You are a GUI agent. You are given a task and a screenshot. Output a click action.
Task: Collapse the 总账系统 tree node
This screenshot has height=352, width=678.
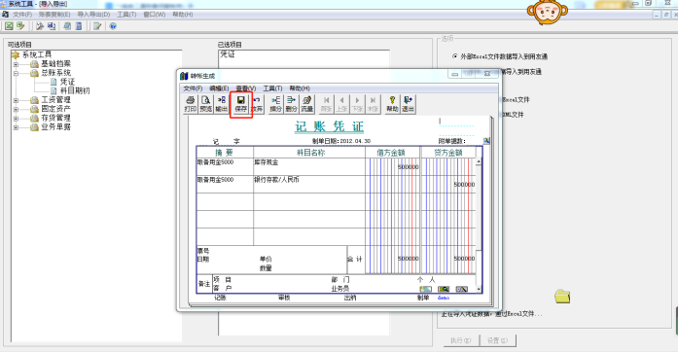[x=16, y=73]
